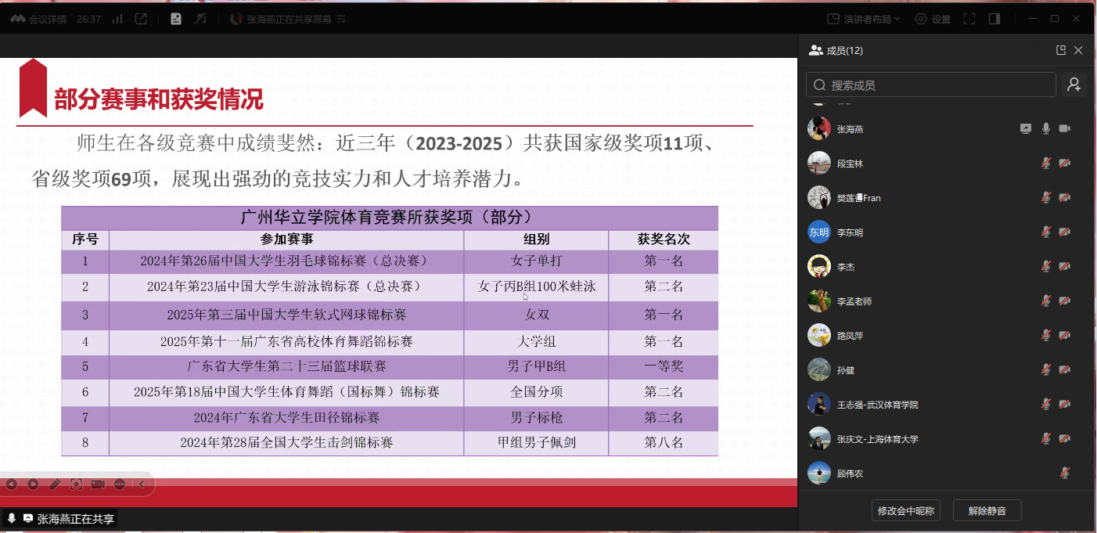Click 段宝林's disabled camera icon
The height and width of the screenshot is (533, 1097).
[x=1065, y=163]
